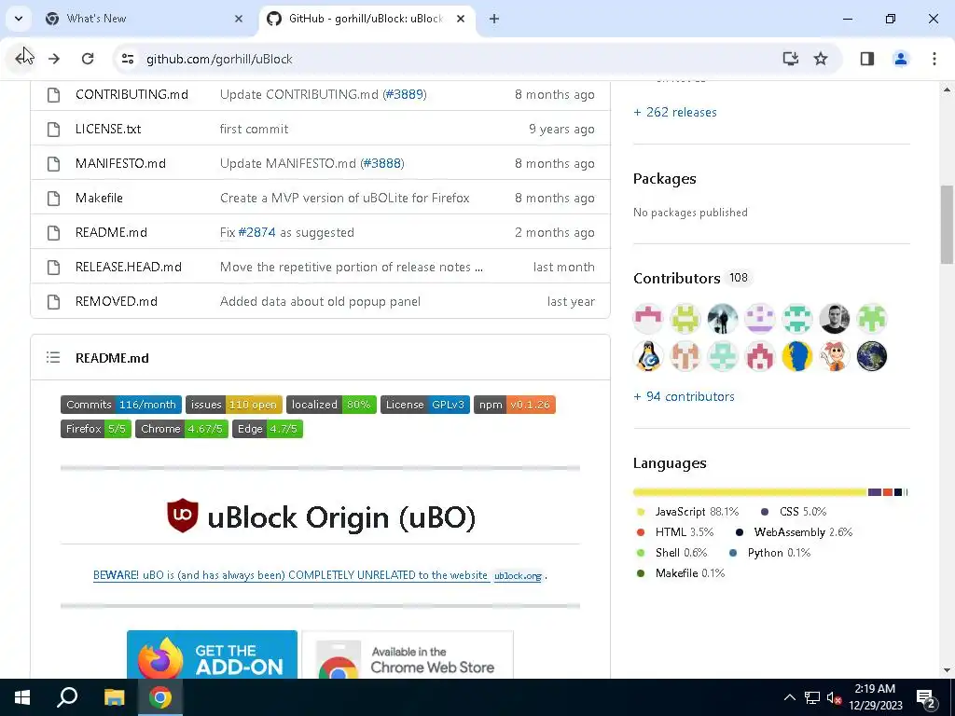955x716 pixels.
Task: Click the Commits 116/month badge
Action: (x=121, y=405)
